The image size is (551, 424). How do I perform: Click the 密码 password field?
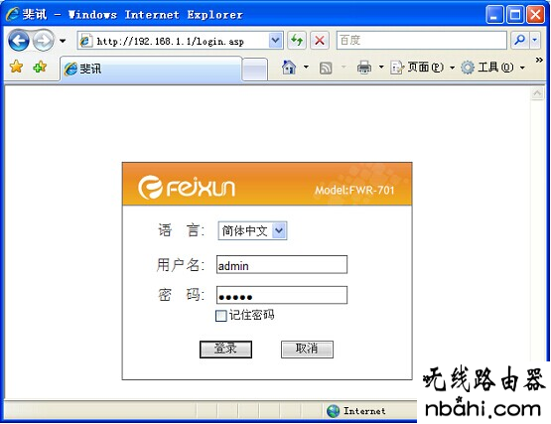point(282,295)
